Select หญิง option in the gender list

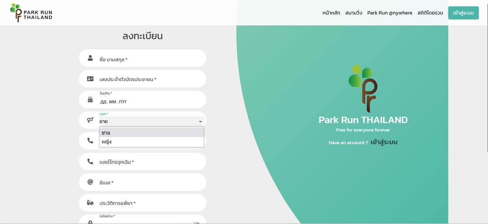tap(152, 142)
